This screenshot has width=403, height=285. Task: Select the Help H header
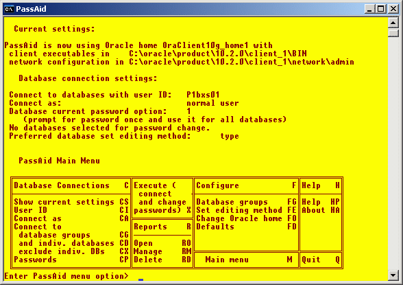[321, 185]
